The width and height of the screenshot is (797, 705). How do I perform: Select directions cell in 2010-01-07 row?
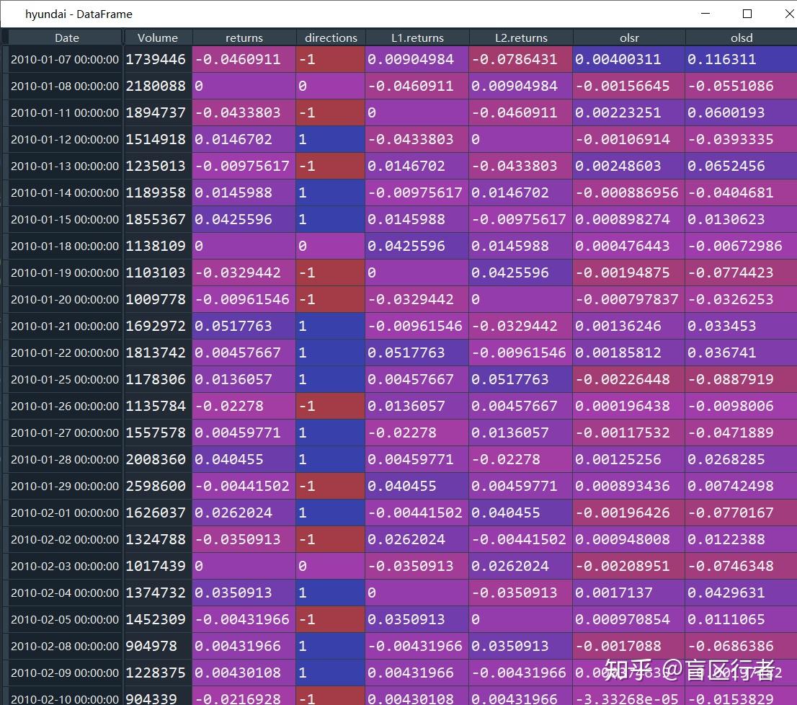pyautogui.click(x=330, y=59)
